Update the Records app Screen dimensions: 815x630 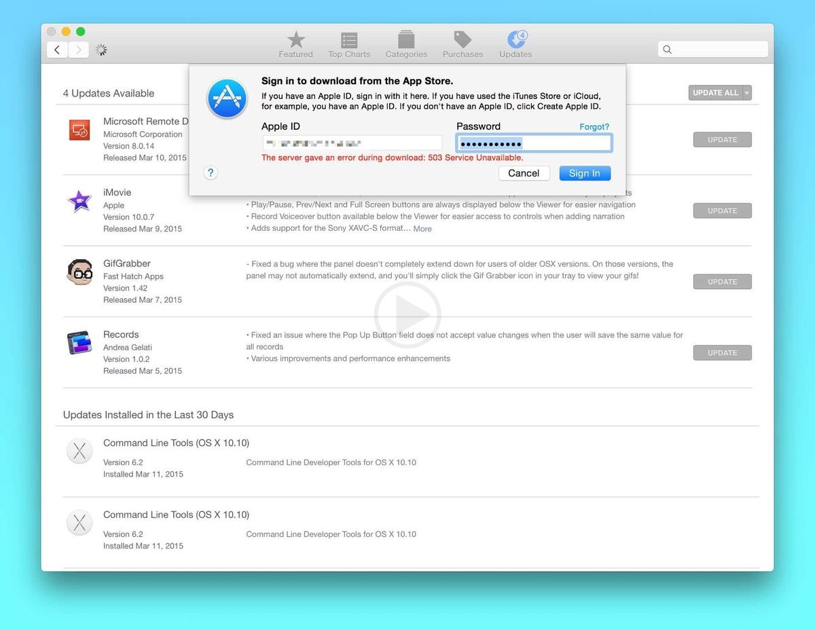pos(723,353)
